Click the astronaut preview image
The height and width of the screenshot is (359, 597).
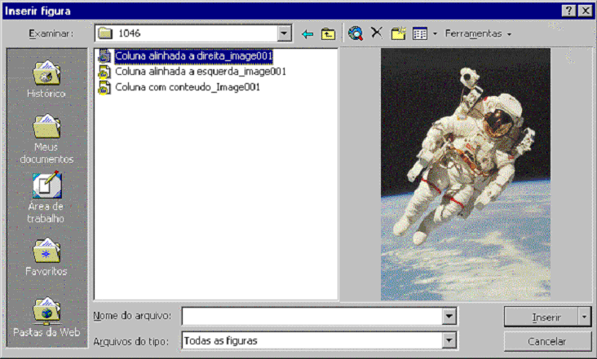[x=466, y=174]
